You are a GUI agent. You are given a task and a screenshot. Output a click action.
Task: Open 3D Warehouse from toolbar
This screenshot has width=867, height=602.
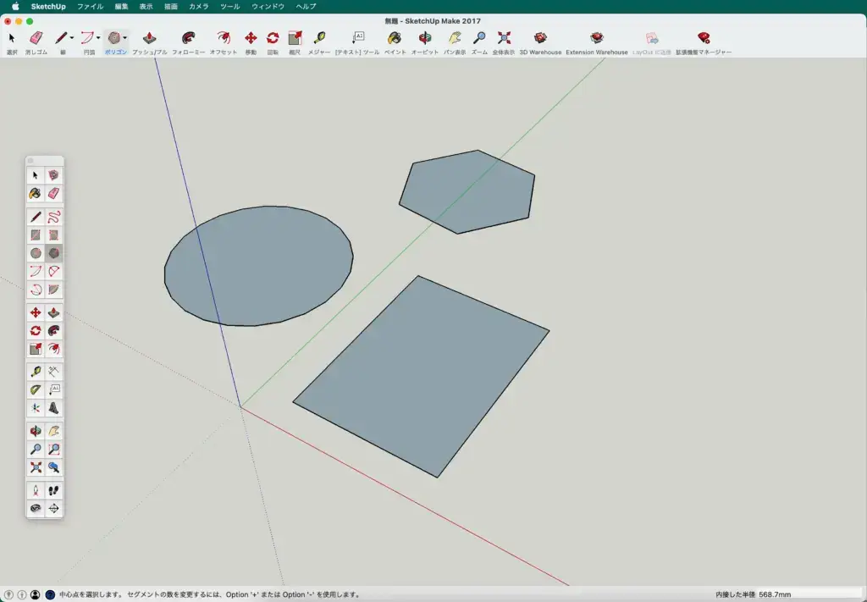click(540, 42)
